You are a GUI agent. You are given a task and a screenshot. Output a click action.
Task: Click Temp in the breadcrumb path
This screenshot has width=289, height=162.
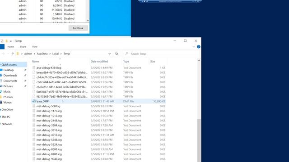click(x=67, y=54)
